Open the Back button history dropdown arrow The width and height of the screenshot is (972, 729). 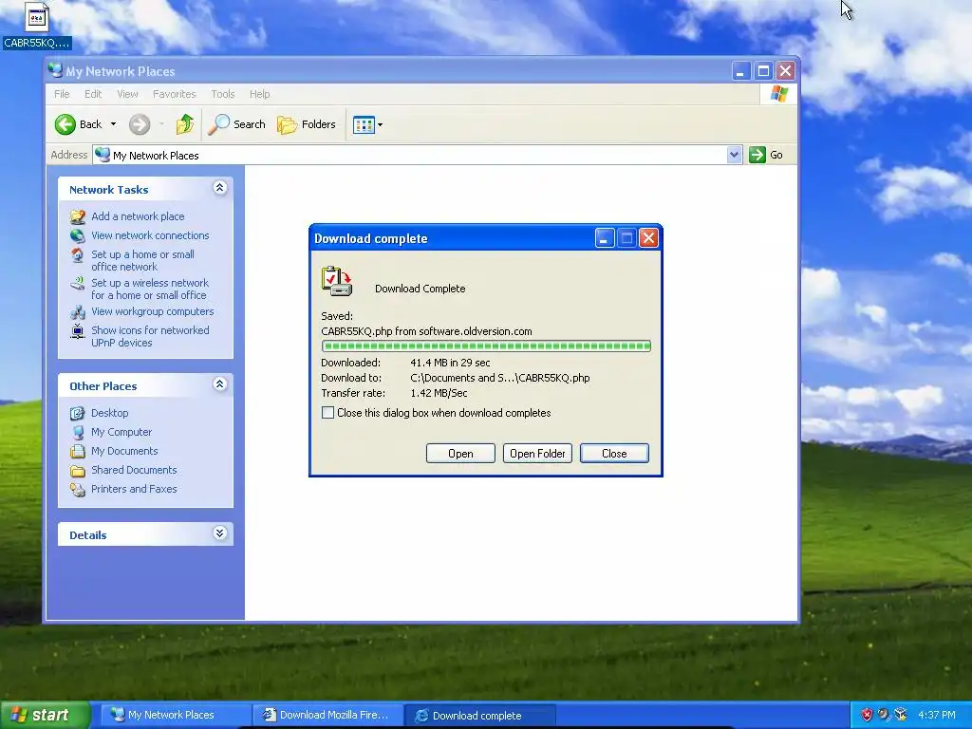[x=114, y=124]
